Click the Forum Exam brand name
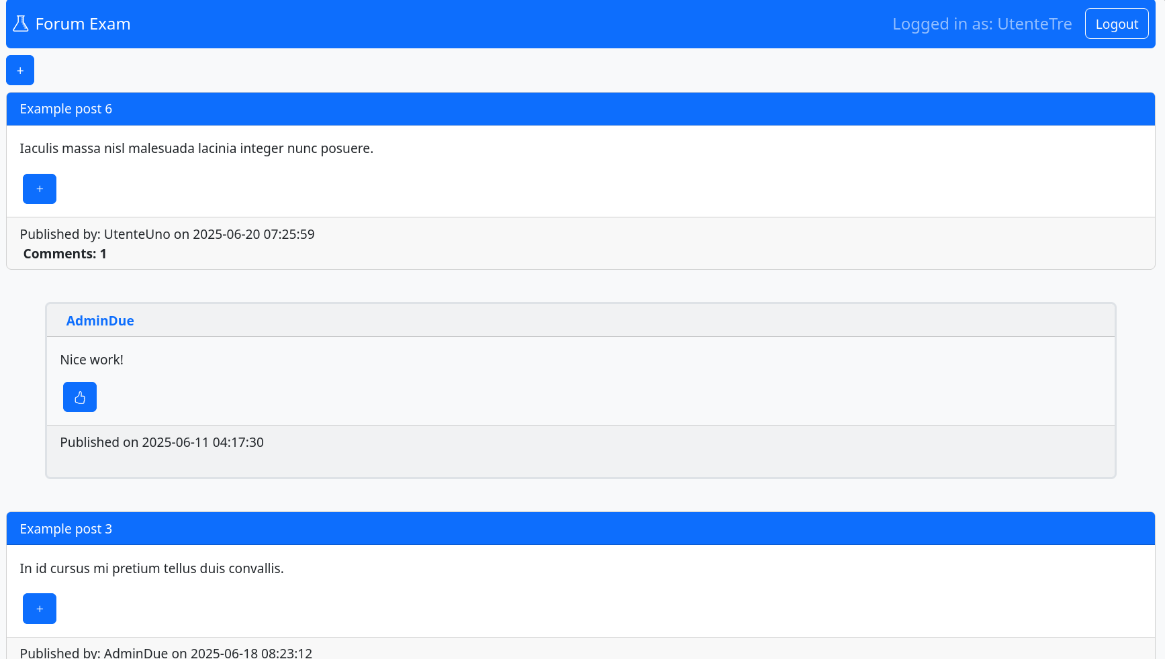This screenshot has height=659, width=1165. click(83, 23)
